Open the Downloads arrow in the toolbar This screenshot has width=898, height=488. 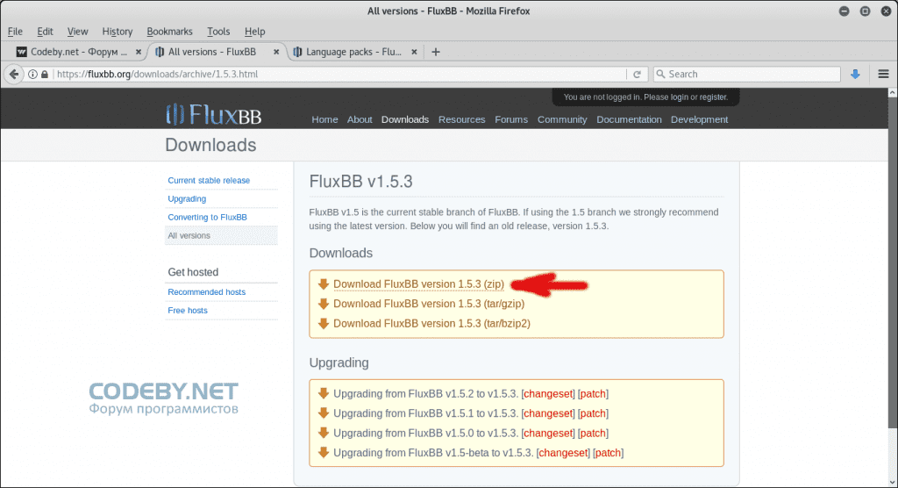[x=855, y=74]
